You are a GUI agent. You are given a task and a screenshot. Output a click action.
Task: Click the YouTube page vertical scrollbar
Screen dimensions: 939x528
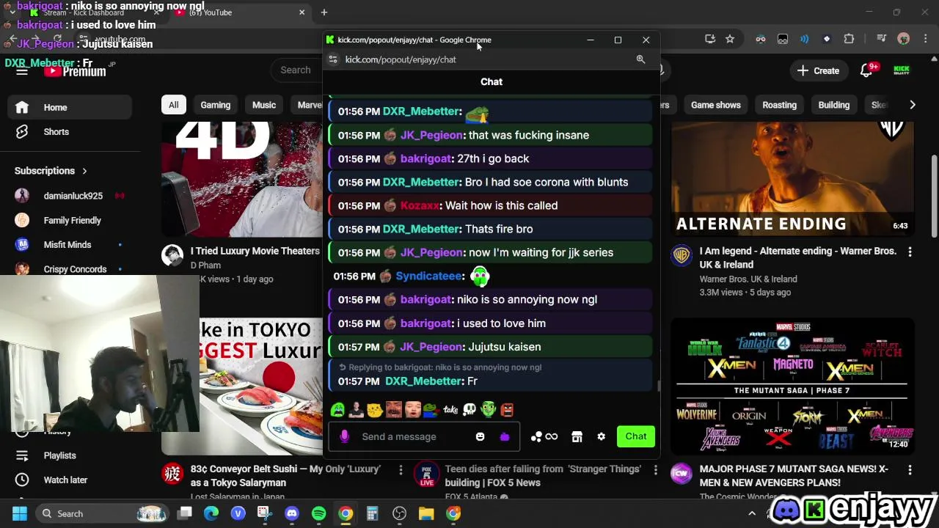point(934,196)
